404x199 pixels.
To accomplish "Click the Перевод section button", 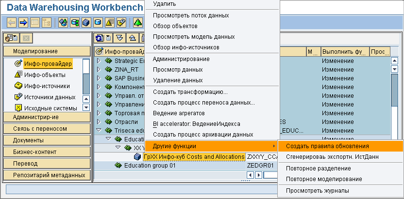I will tap(47, 164).
